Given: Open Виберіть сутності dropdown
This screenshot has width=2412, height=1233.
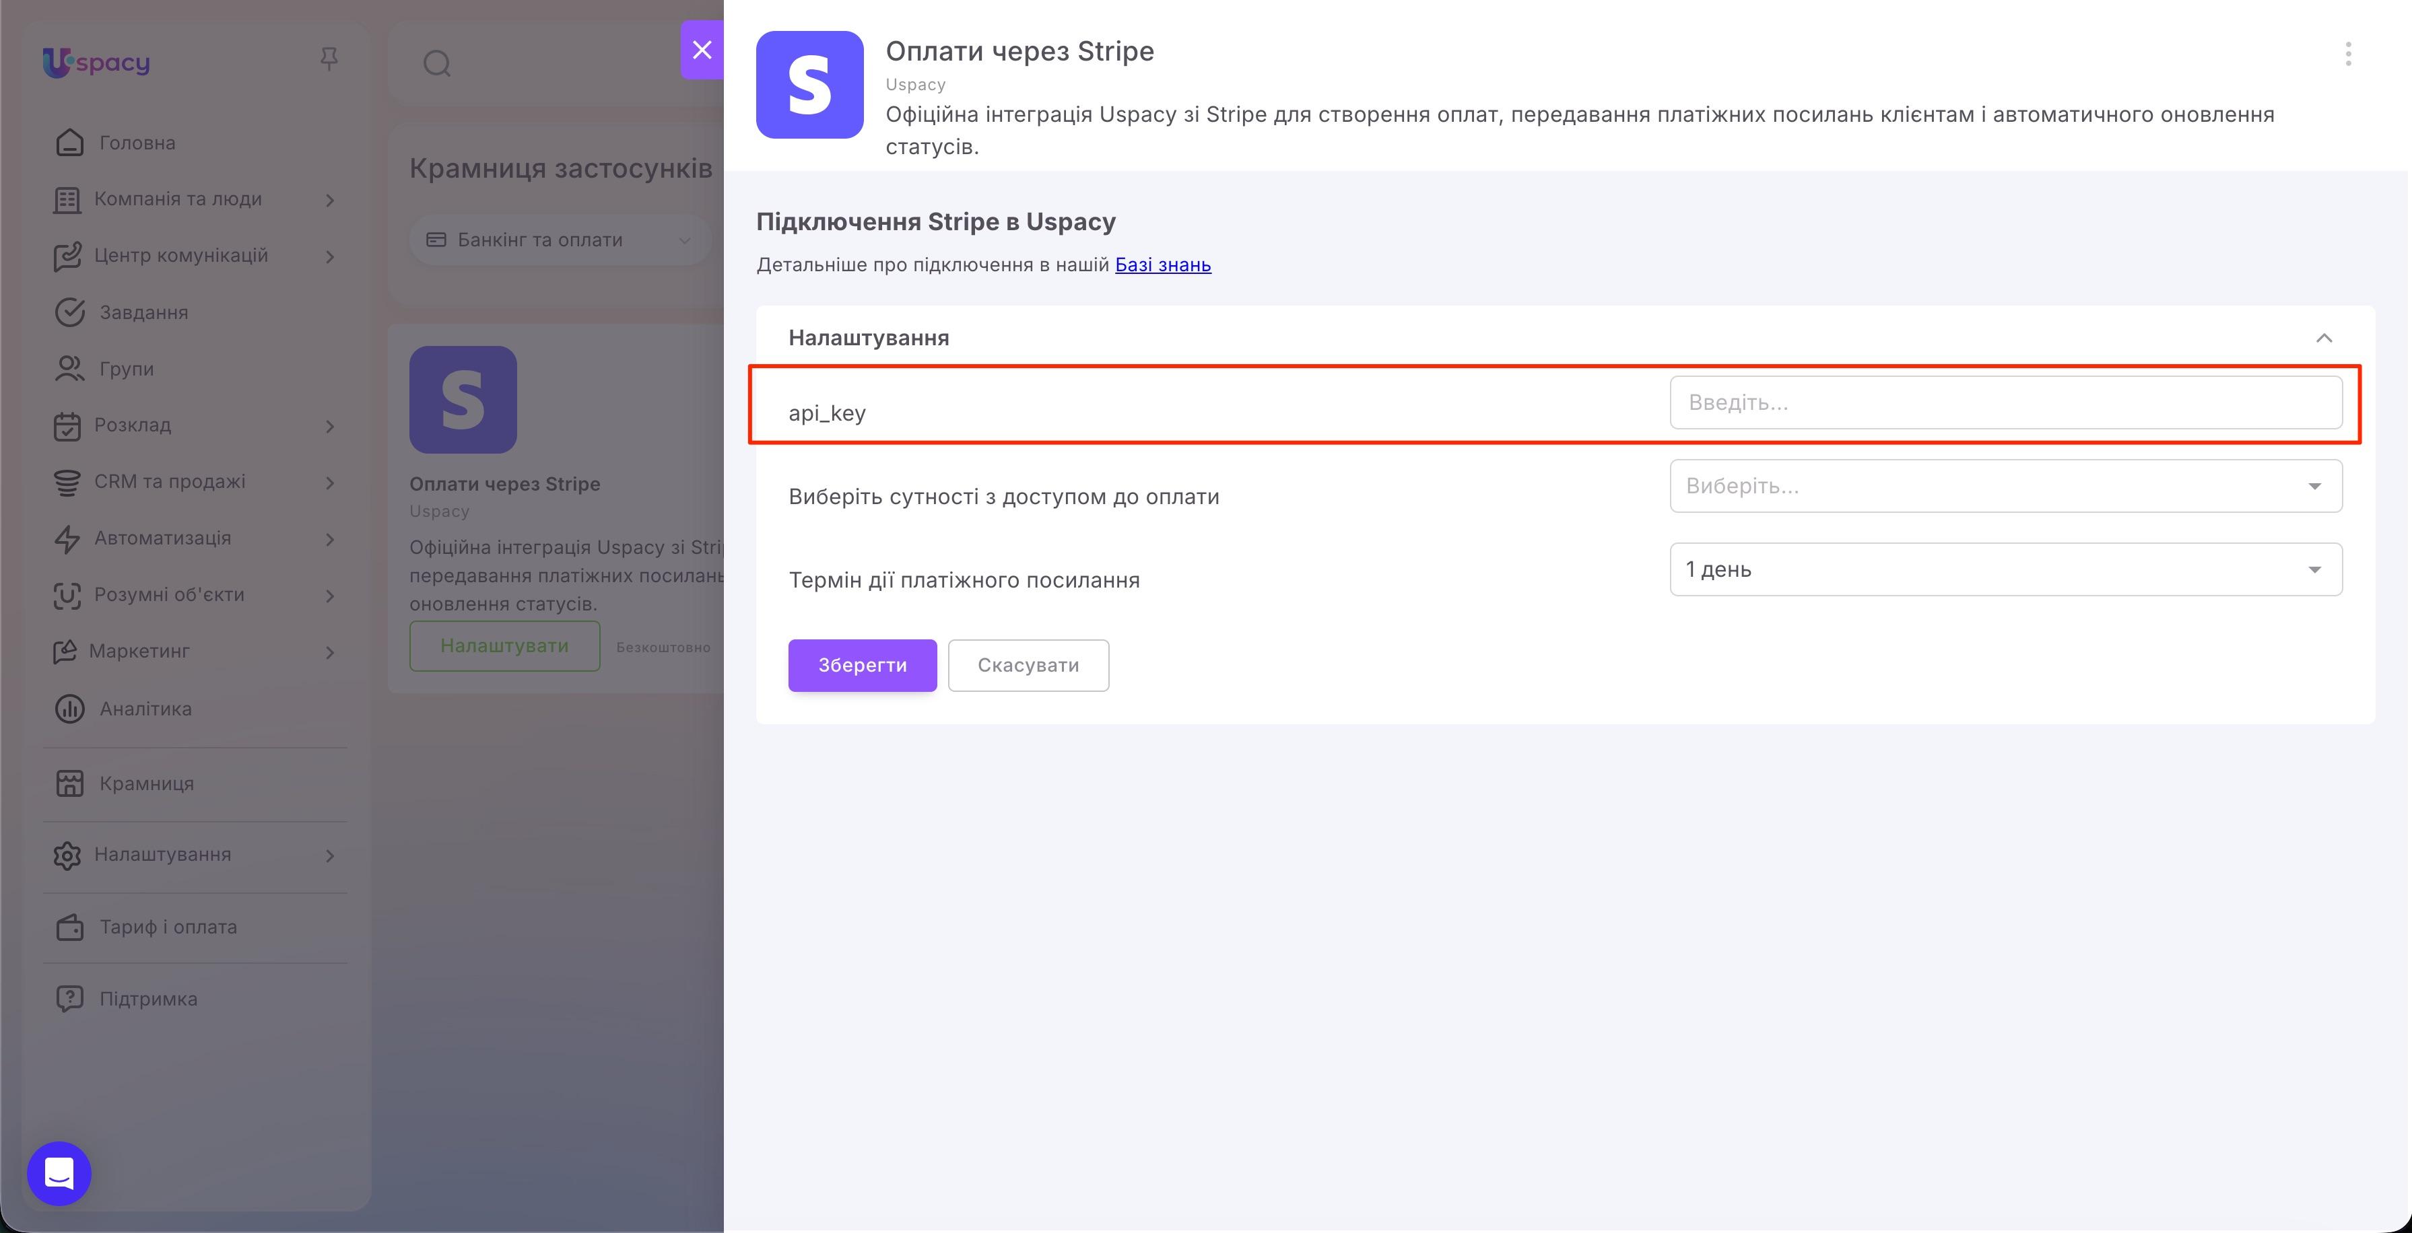Looking at the screenshot, I should point(2006,486).
